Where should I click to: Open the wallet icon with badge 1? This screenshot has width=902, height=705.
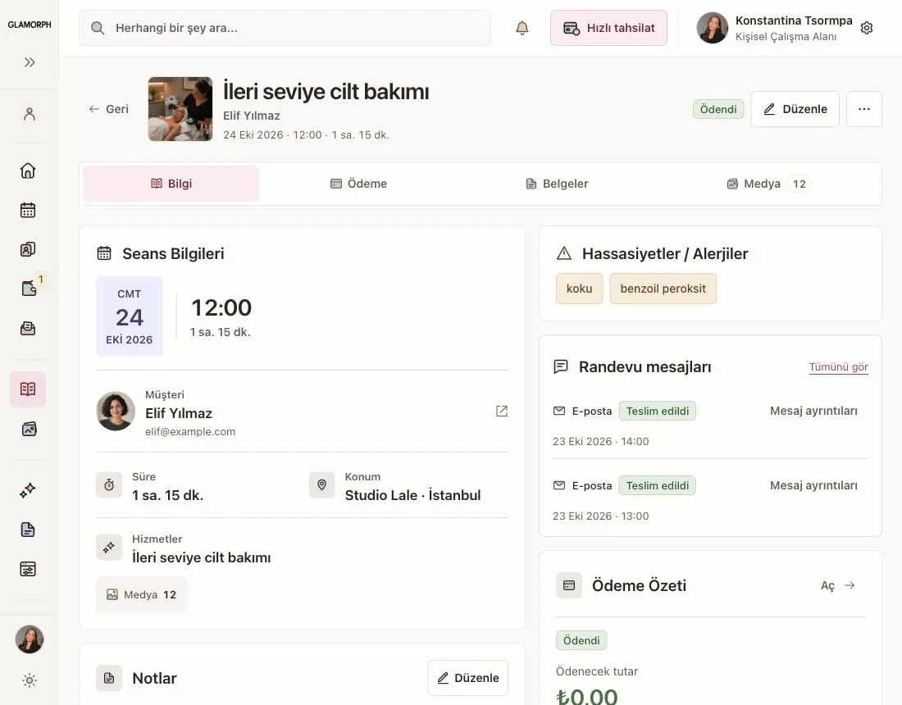(29, 288)
